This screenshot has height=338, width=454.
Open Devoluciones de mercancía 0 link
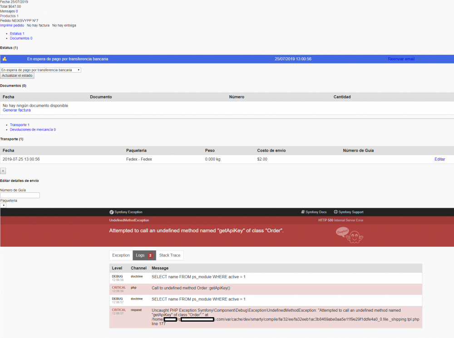coord(33,130)
